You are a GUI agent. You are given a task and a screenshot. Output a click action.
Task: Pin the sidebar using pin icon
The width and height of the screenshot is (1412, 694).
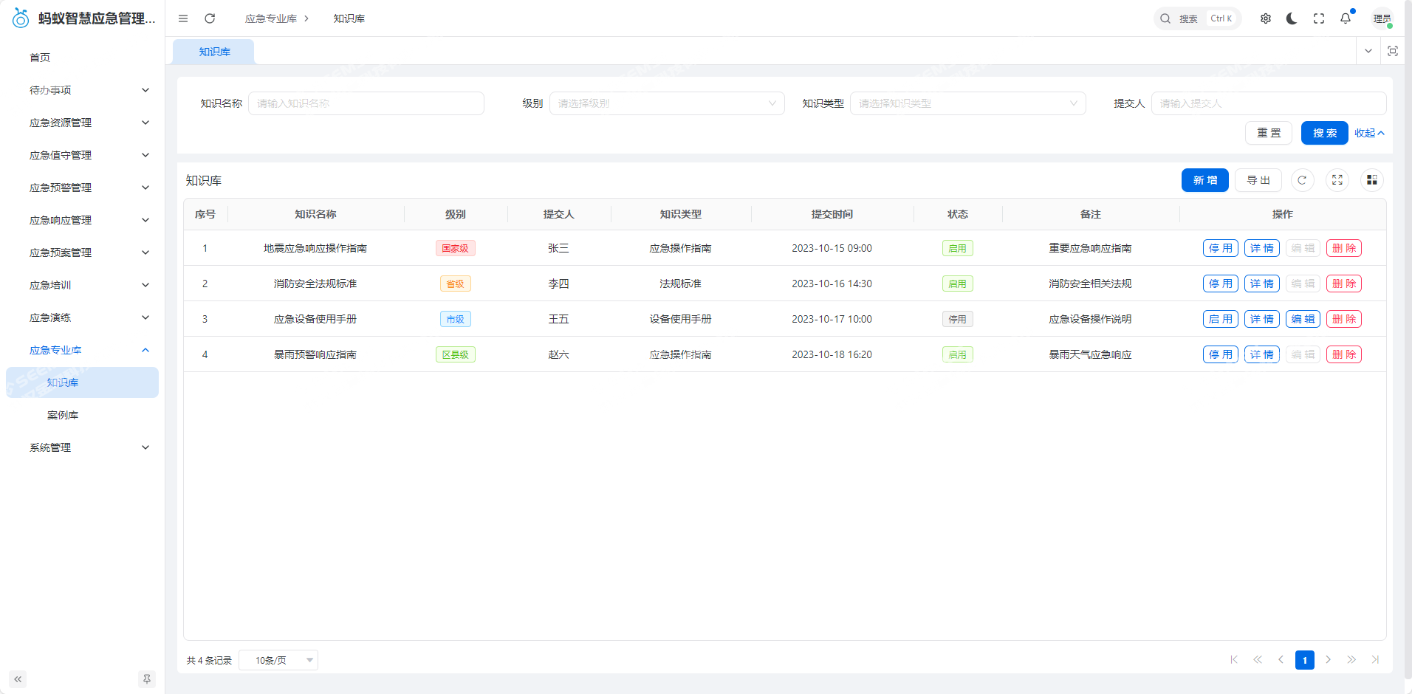click(147, 679)
